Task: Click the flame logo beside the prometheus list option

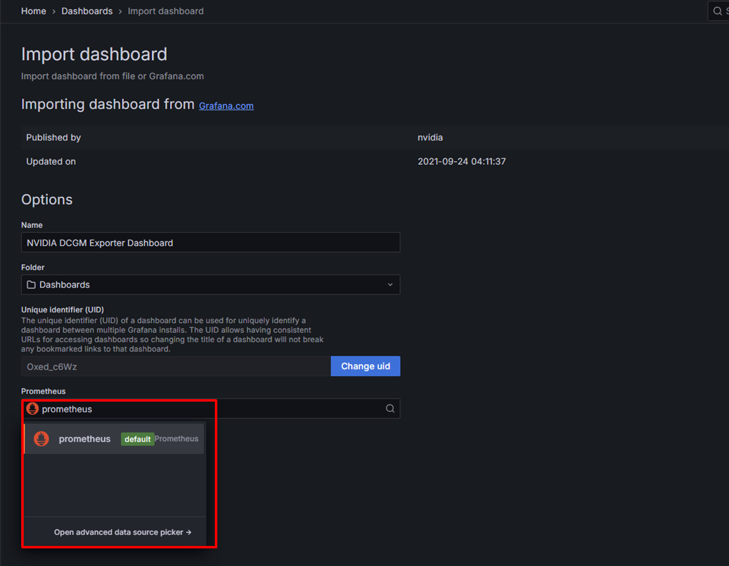Action: [x=41, y=439]
